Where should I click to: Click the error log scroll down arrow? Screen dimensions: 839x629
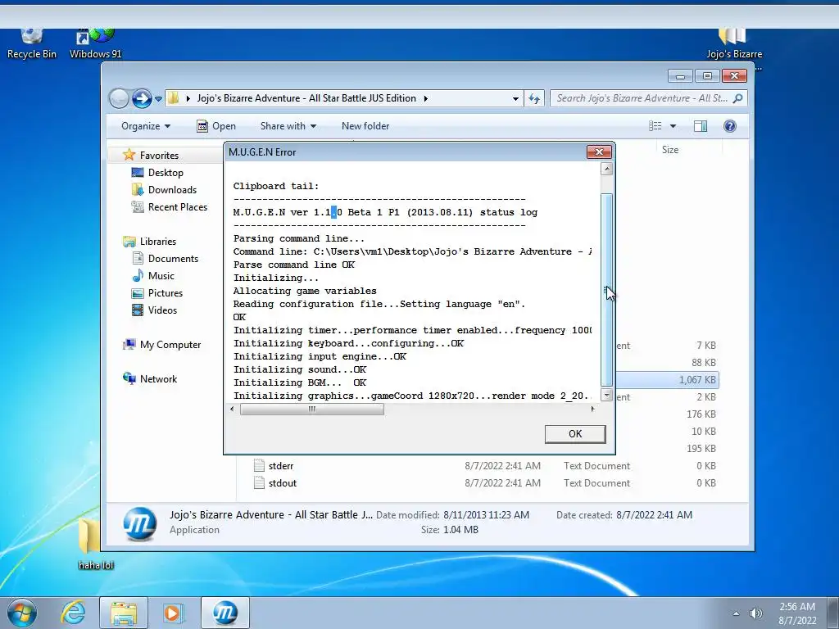coord(606,396)
